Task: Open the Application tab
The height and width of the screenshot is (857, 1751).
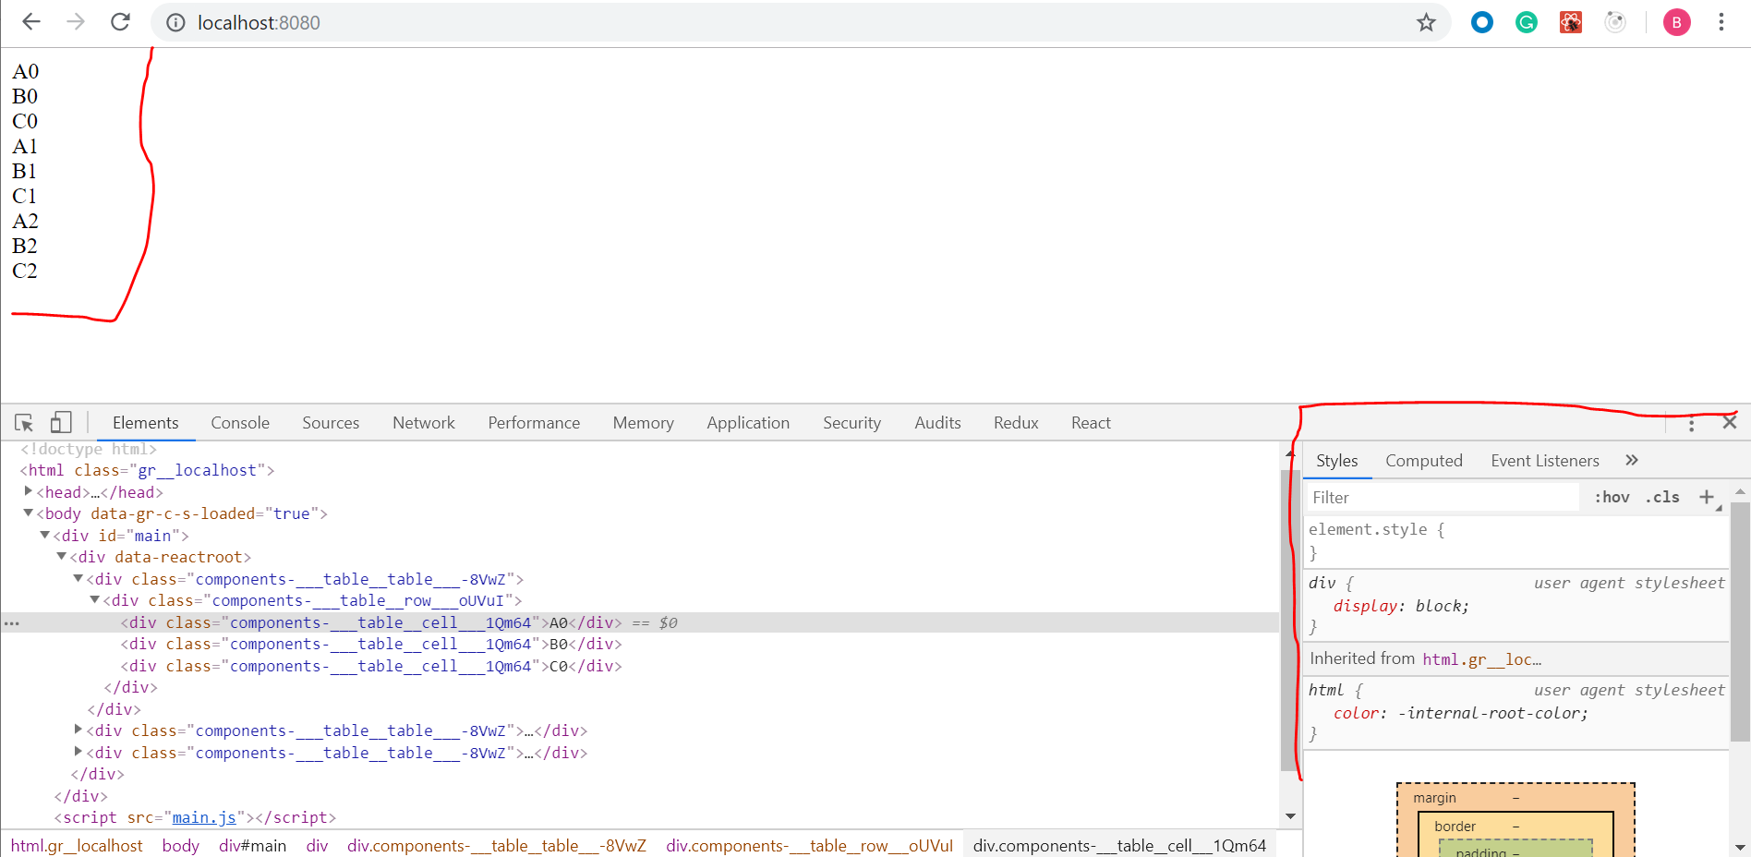Action: click(748, 423)
